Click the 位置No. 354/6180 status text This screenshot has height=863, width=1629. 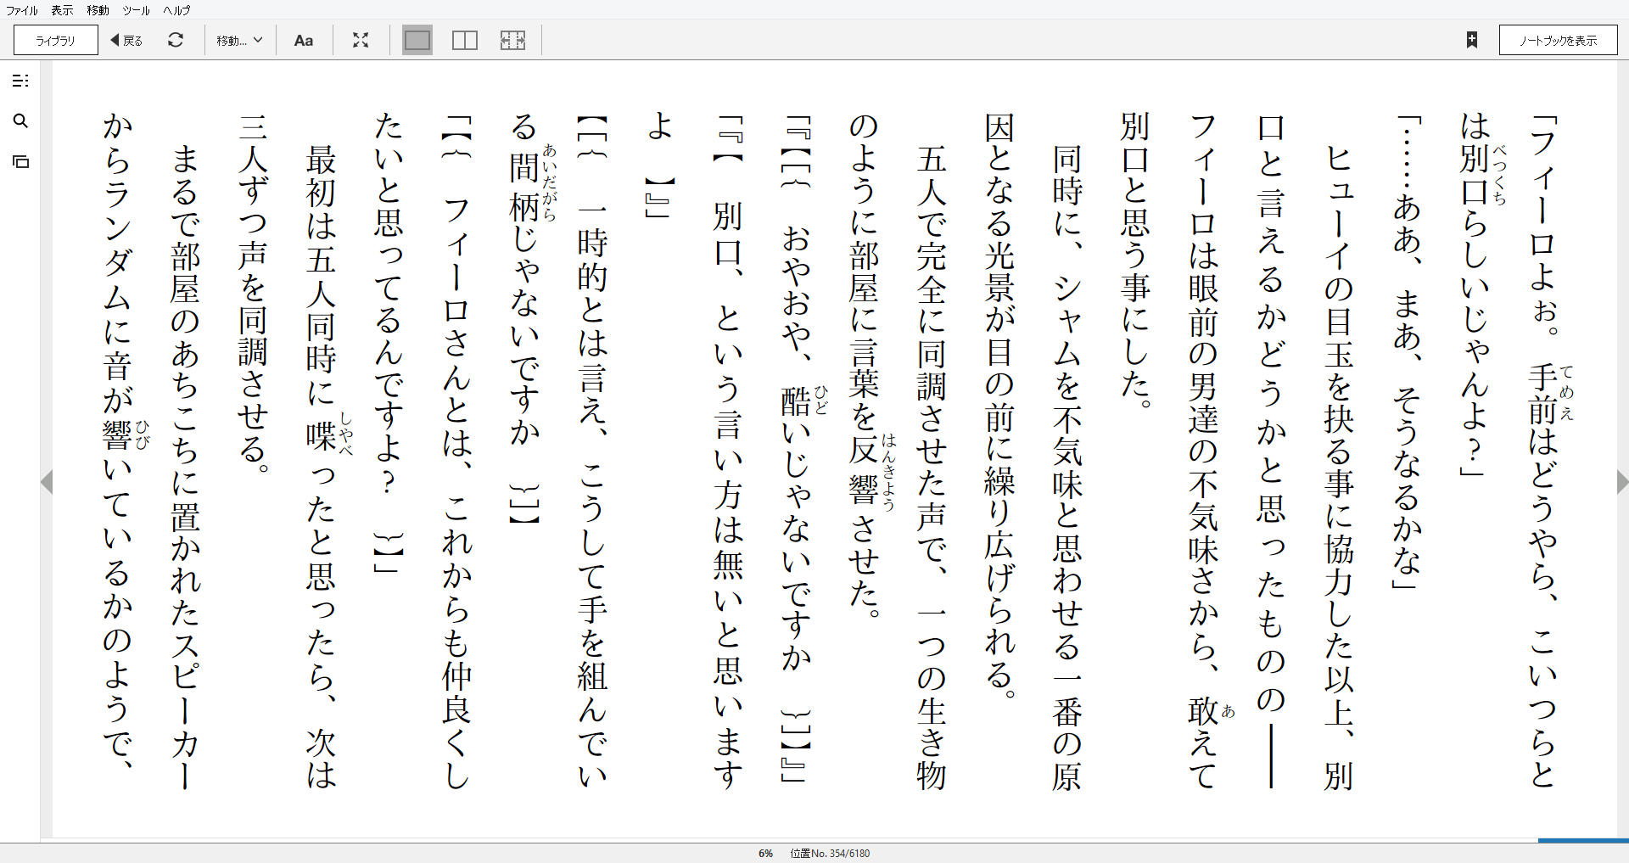(830, 854)
